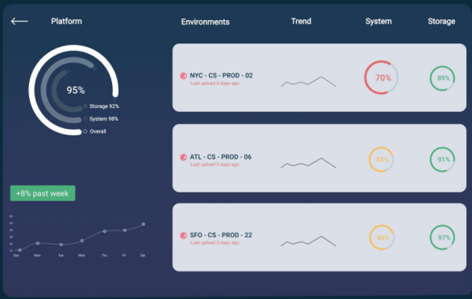The image size is (472, 299).
Task: Click the ATL - CS - PROD - 06 hexagon icon
Action: tap(183, 157)
